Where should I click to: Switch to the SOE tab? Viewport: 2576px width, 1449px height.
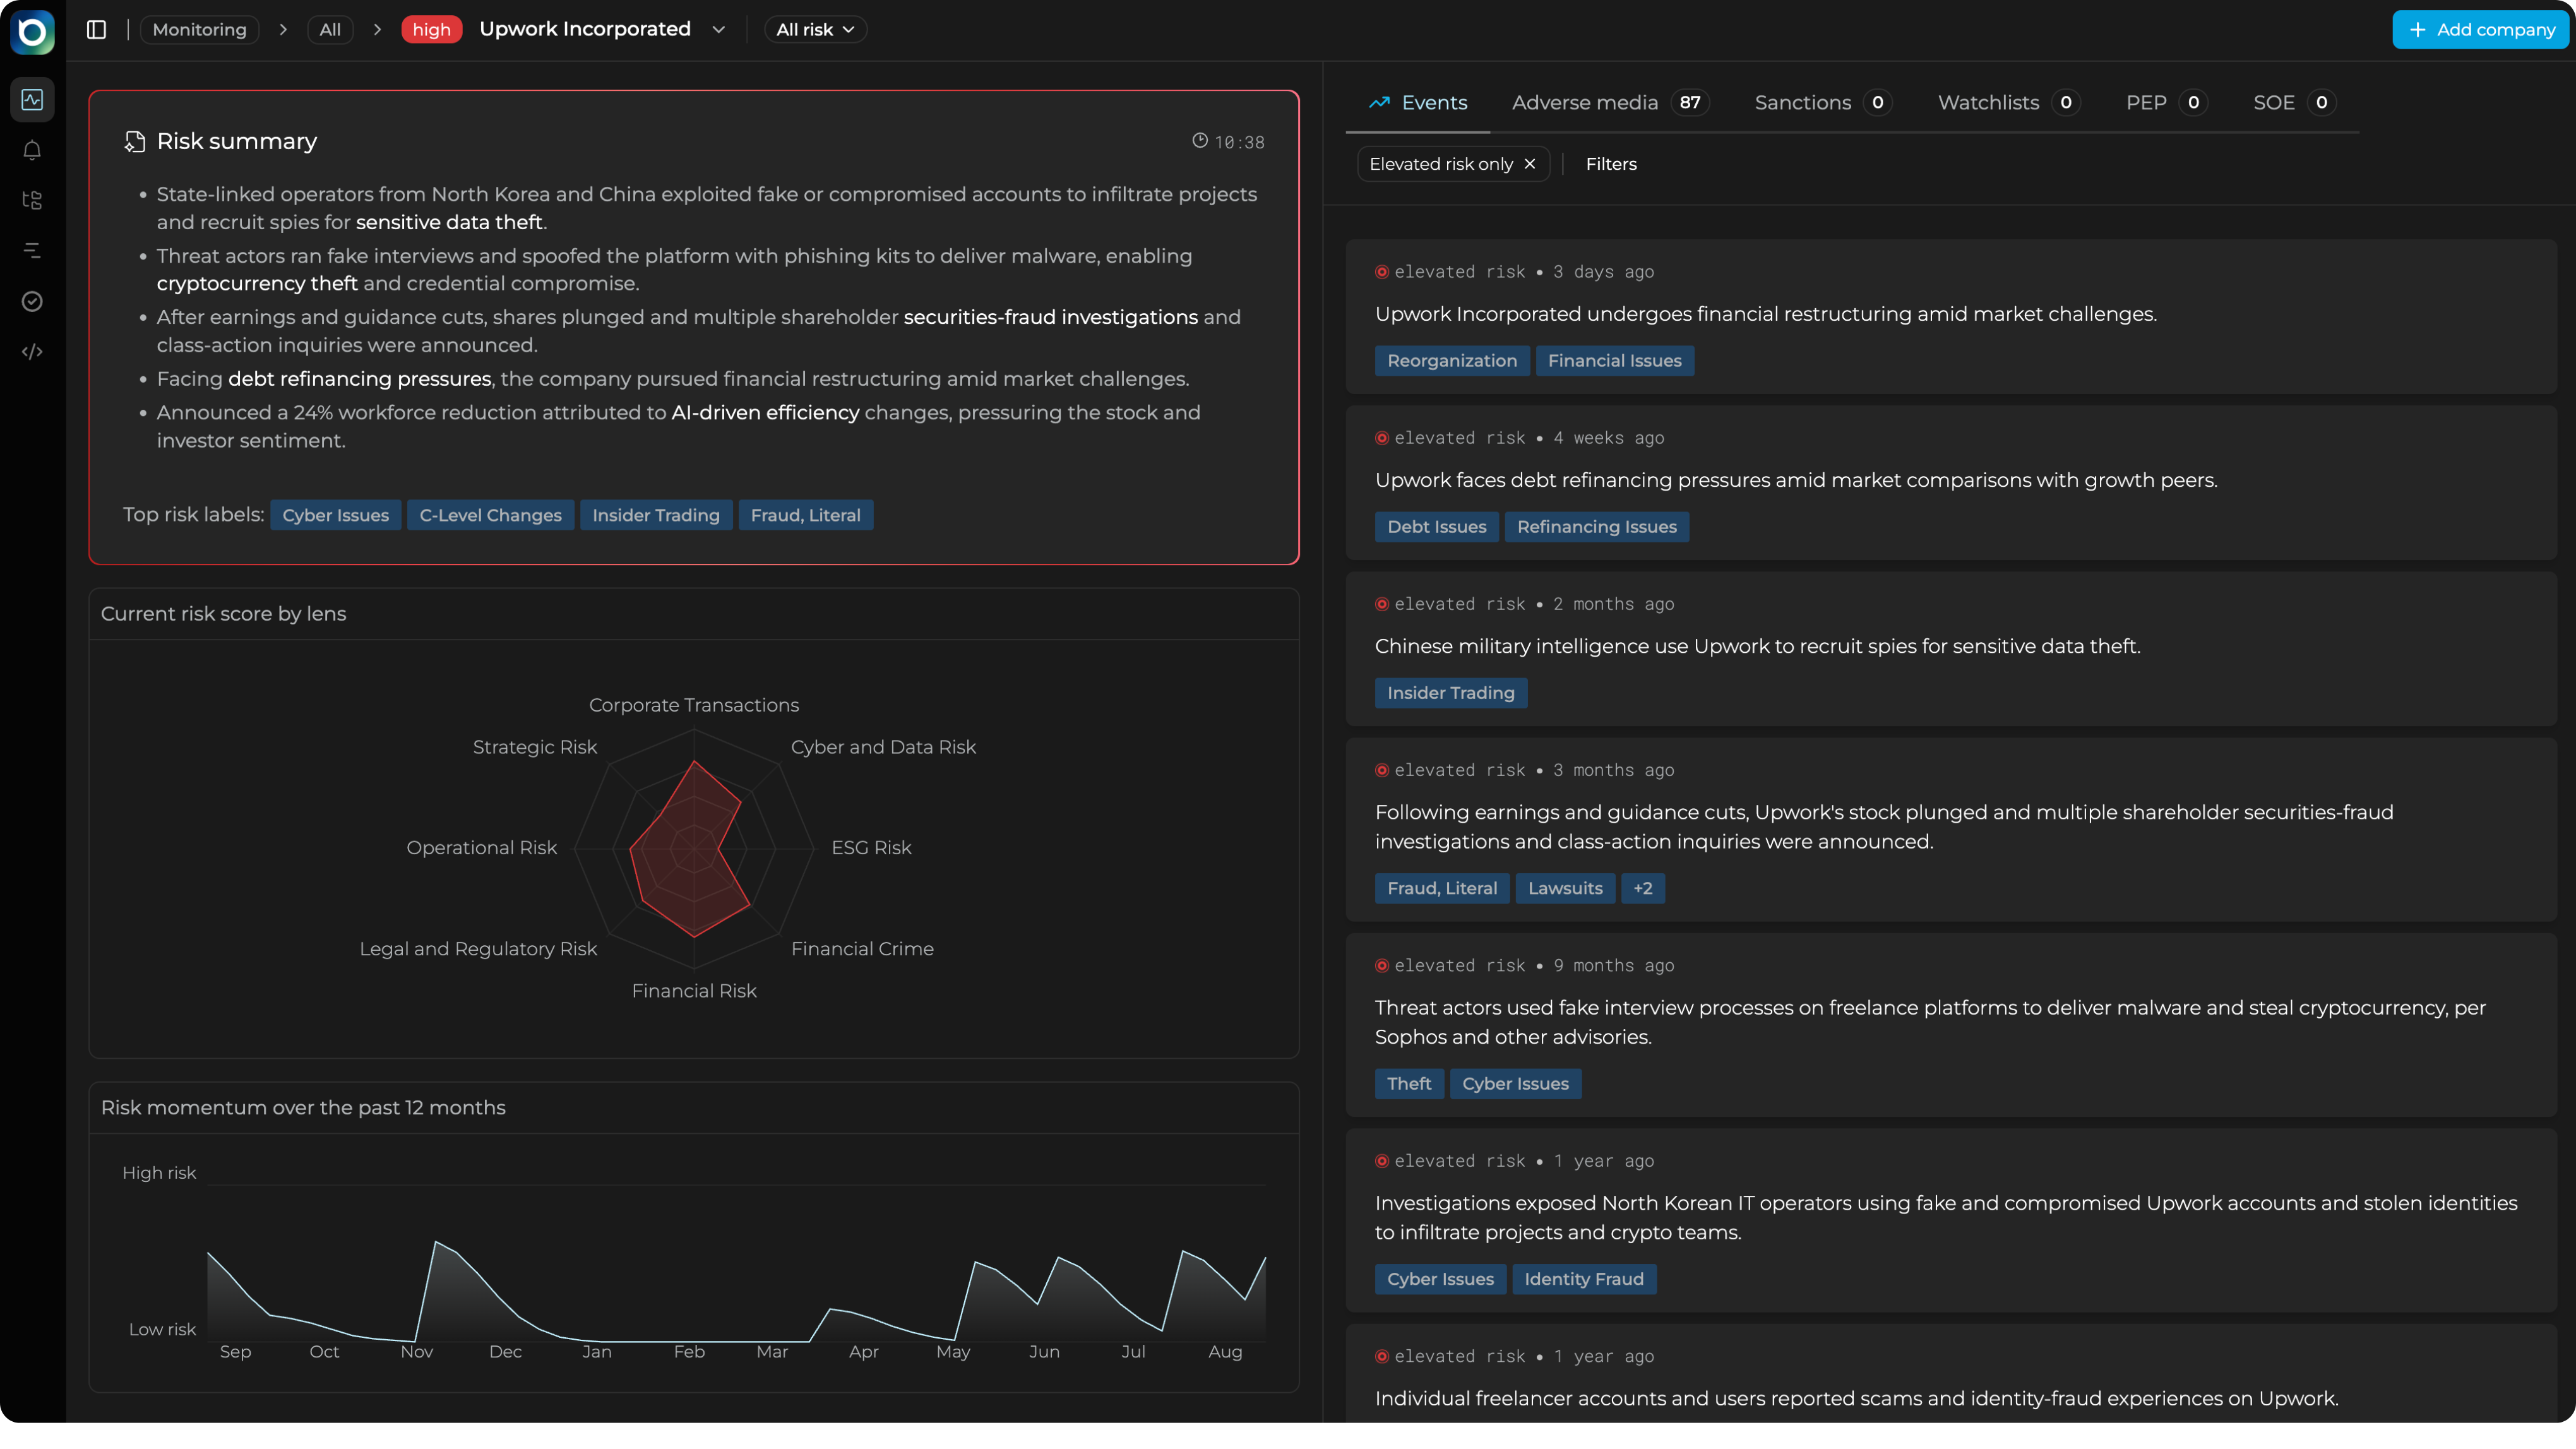tap(2294, 103)
